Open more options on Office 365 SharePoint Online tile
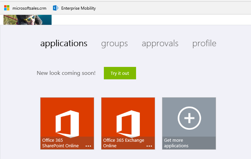 click(x=88, y=146)
